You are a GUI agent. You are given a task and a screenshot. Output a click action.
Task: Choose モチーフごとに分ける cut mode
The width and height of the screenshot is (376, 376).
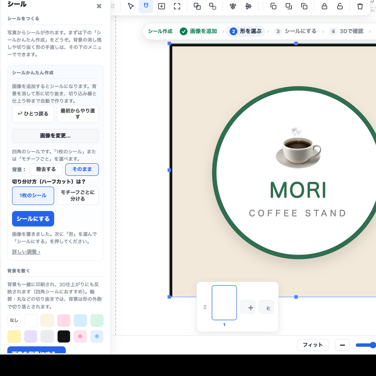[x=78, y=196]
